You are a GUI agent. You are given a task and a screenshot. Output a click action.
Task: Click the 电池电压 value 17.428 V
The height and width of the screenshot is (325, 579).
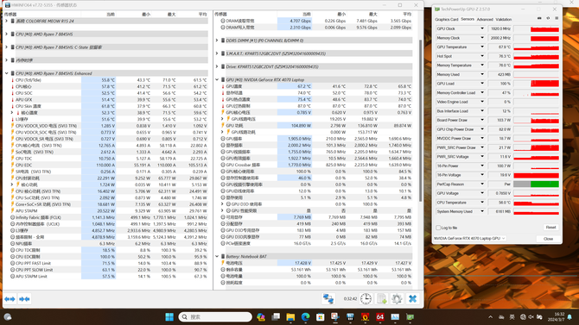click(x=302, y=263)
